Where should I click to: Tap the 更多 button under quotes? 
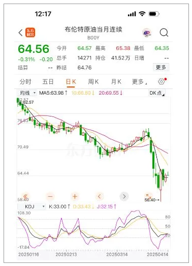pyautogui.click(x=161, y=68)
